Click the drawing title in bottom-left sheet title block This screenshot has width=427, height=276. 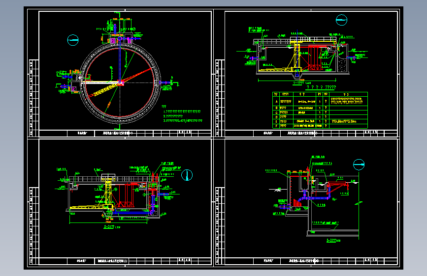pyautogui.click(x=113, y=261)
